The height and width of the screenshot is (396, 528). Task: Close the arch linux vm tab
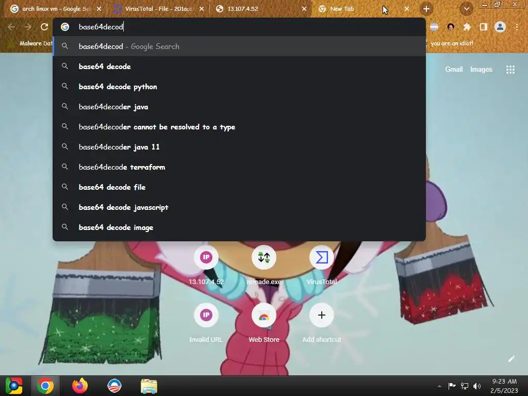click(x=99, y=9)
